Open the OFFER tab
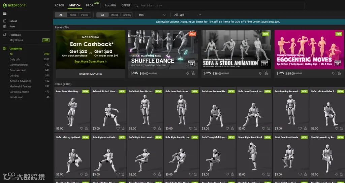 (x=126, y=5)
